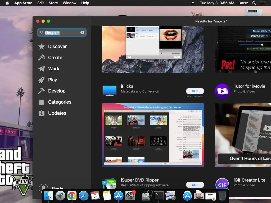Open the App Store menu
Screen dimensions: 271x203
pyautogui.click(x=23, y=3)
